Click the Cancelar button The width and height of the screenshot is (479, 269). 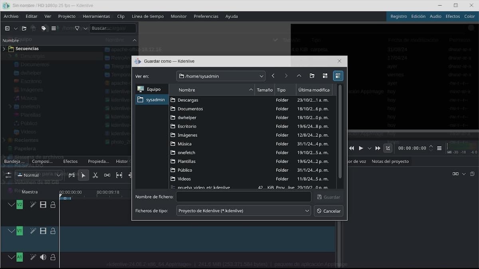click(329, 211)
